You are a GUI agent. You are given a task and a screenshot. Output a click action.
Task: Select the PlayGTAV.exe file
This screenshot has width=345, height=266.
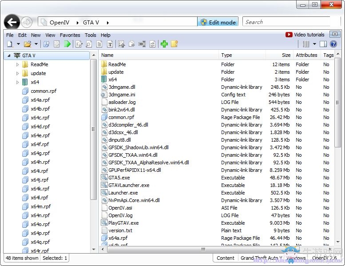[x=123, y=223]
